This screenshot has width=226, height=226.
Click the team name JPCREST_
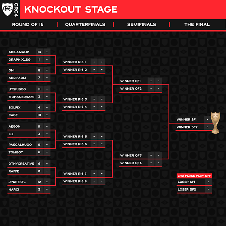[17, 182]
